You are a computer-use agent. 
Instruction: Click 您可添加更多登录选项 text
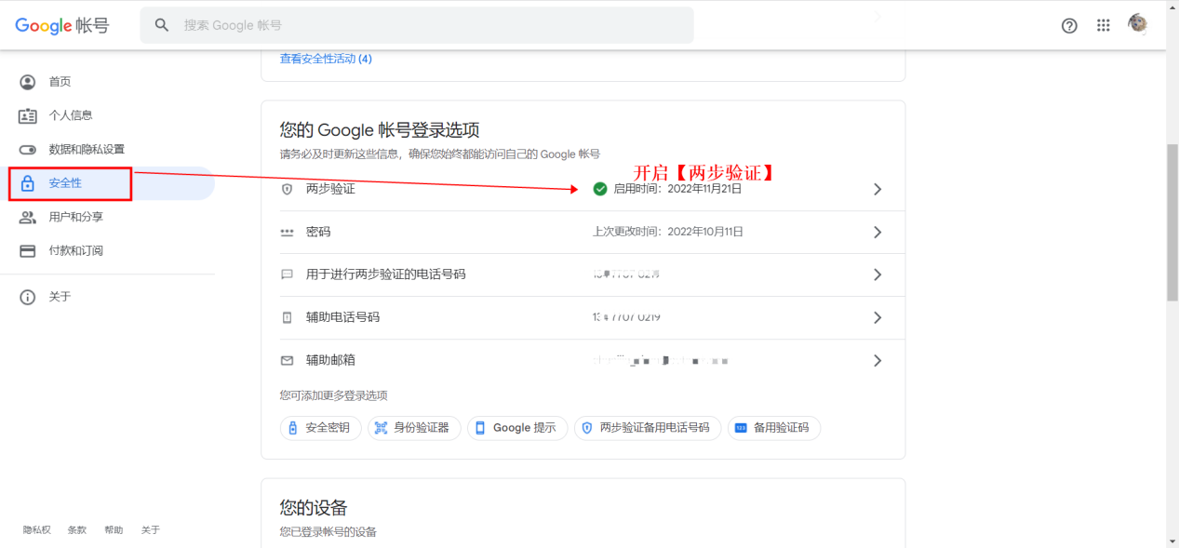pos(334,395)
